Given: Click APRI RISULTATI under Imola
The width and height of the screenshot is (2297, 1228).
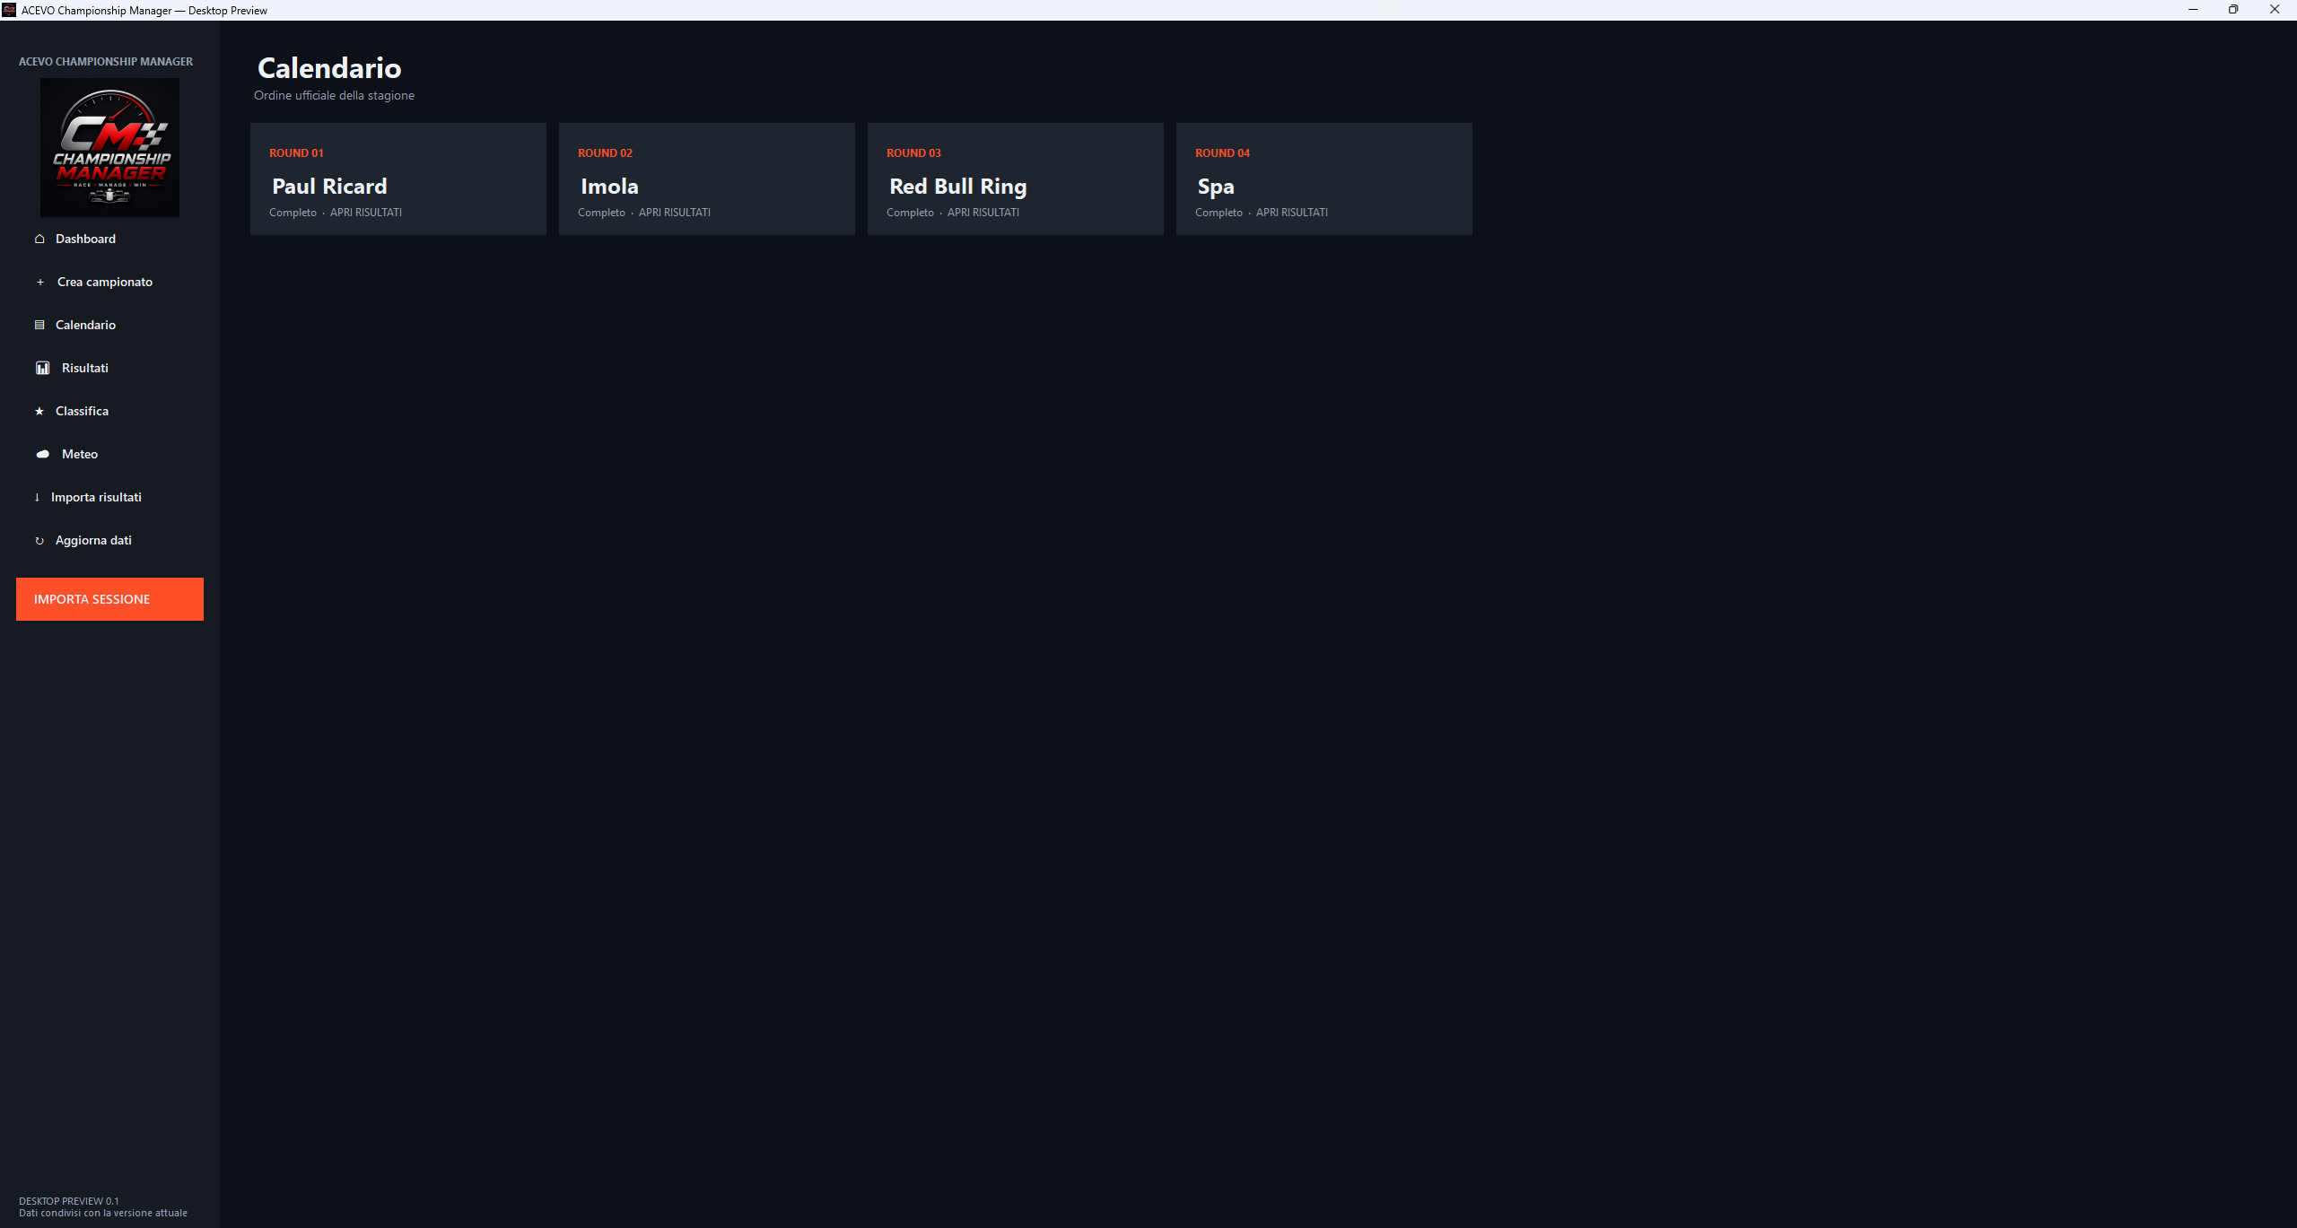Looking at the screenshot, I should pyautogui.click(x=675, y=213).
